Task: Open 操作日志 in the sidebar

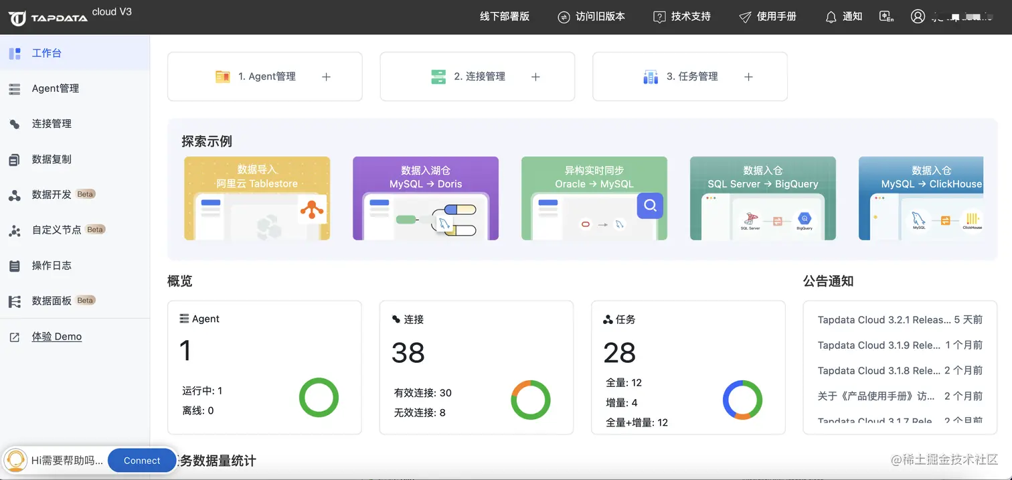Action: point(74,266)
